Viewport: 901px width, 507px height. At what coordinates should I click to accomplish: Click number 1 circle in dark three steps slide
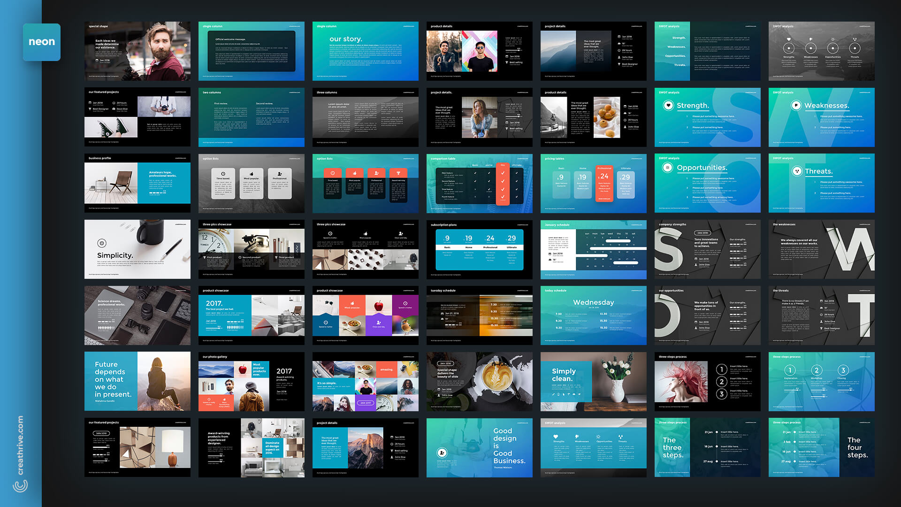click(722, 369)
